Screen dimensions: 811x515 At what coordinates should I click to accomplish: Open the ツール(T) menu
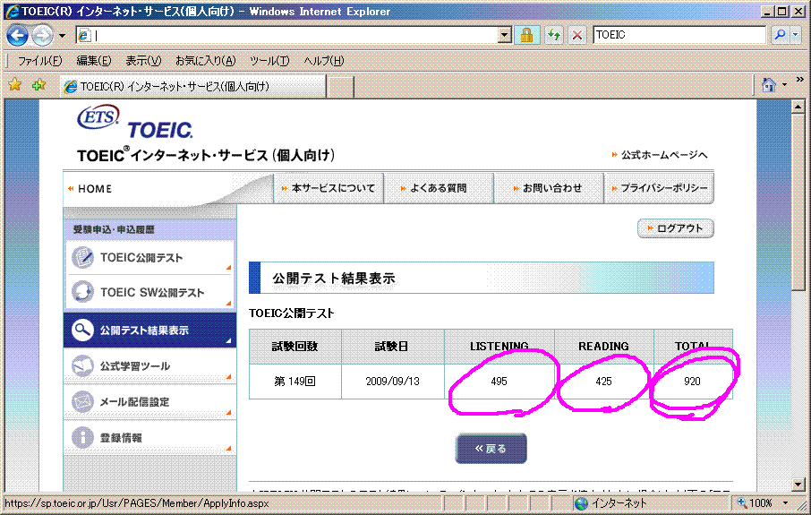(x=269, y=61)
